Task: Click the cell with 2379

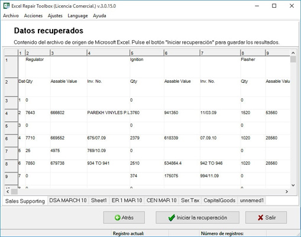Action: coord(147,141)
